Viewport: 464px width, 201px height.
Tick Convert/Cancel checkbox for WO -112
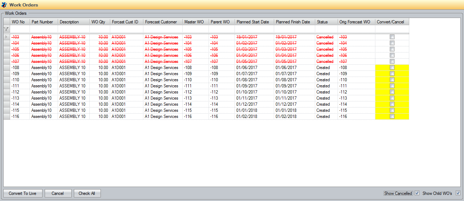[392, 92]
